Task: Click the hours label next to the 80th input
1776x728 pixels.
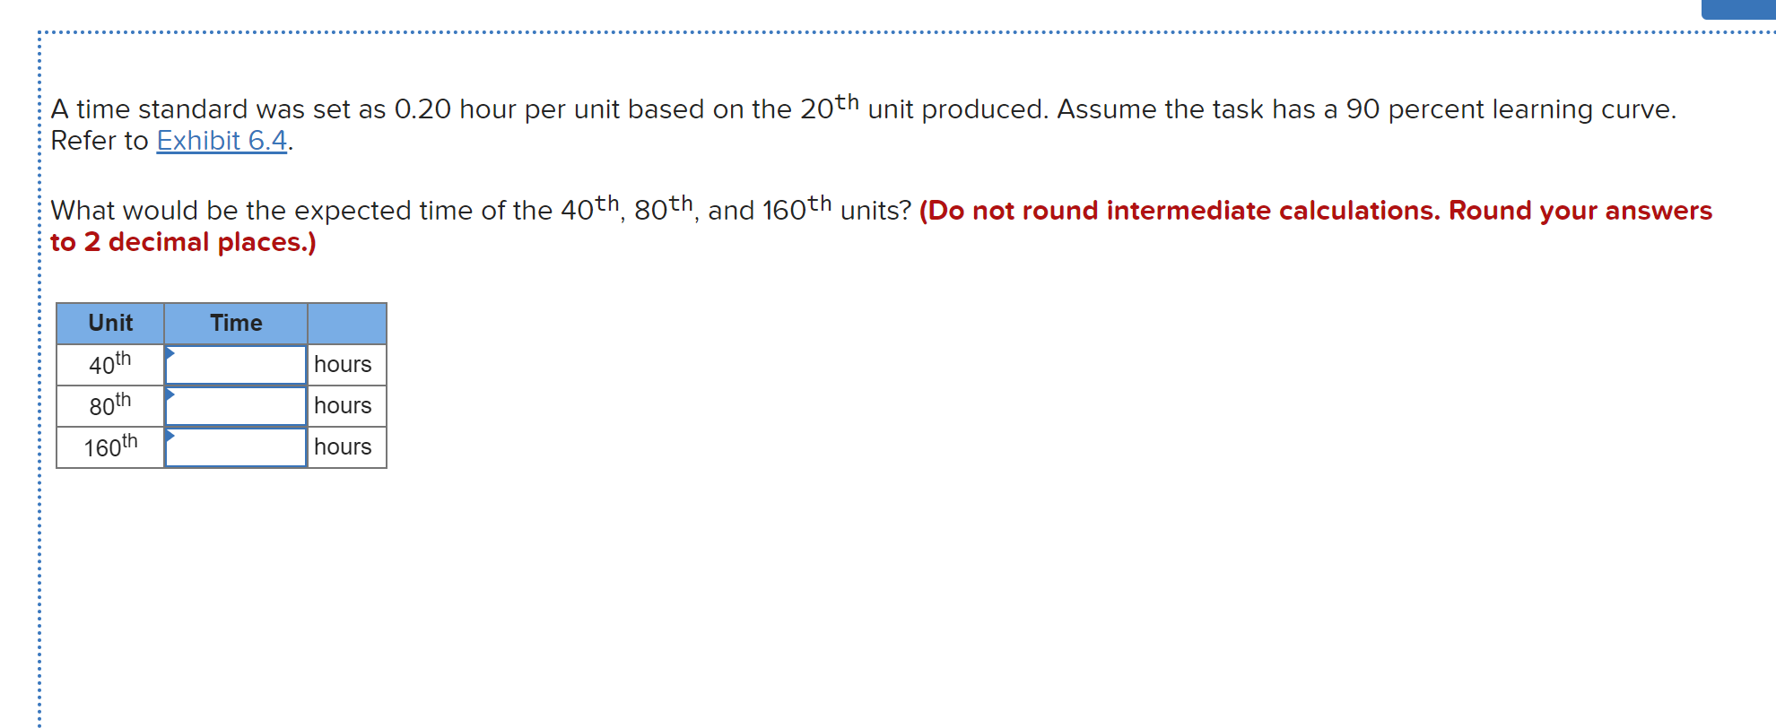Action: pos(343,405)
